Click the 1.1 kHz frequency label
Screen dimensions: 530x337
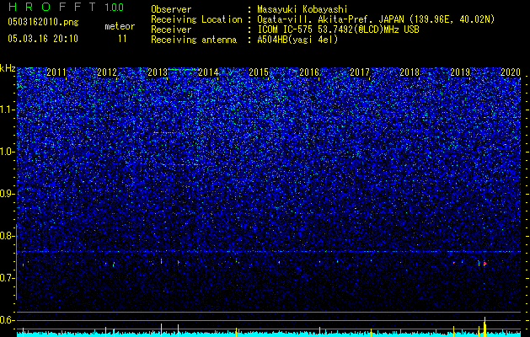[x=8, y=110]
